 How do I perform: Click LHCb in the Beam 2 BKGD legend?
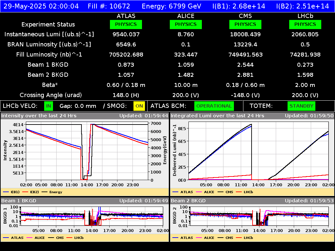[248, 238]
